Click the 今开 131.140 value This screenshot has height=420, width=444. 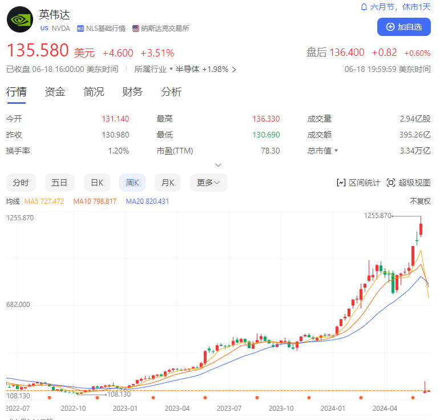[x=115, y=119]
